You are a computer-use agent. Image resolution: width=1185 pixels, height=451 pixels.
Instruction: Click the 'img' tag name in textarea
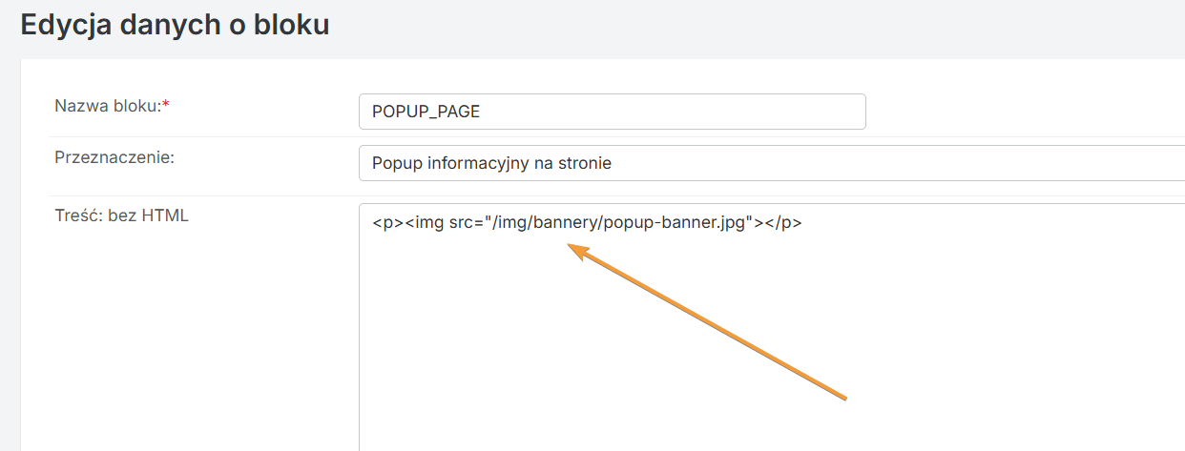coord(429,224)
